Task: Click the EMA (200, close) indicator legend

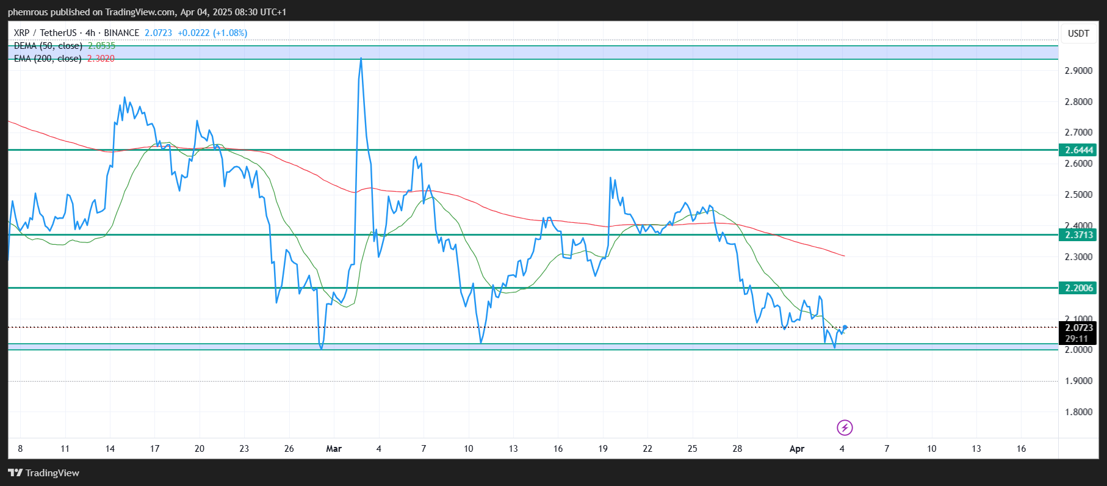Action: coord(48,59)
